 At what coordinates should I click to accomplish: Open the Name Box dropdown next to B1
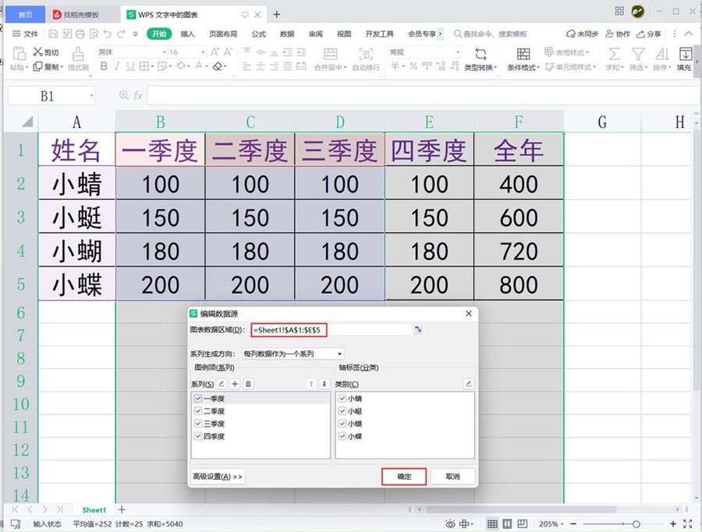click(x=91, y=95)
